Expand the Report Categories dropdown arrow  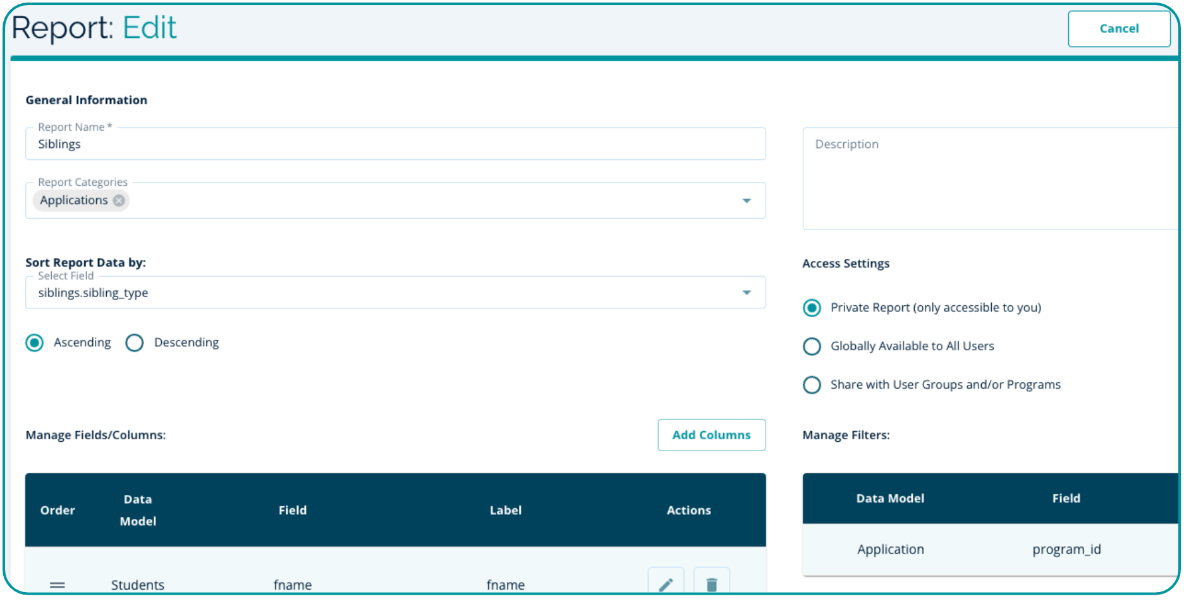point(747,201)
